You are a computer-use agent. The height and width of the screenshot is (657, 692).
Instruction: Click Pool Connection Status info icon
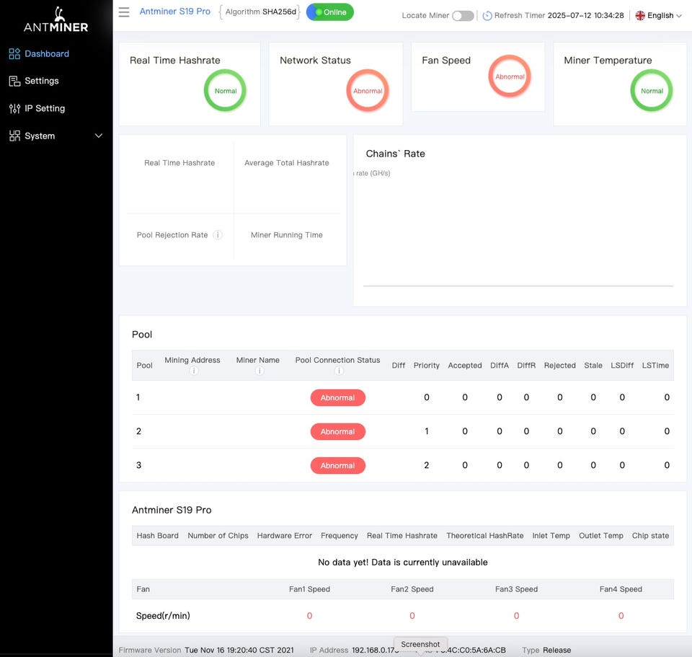338,371
